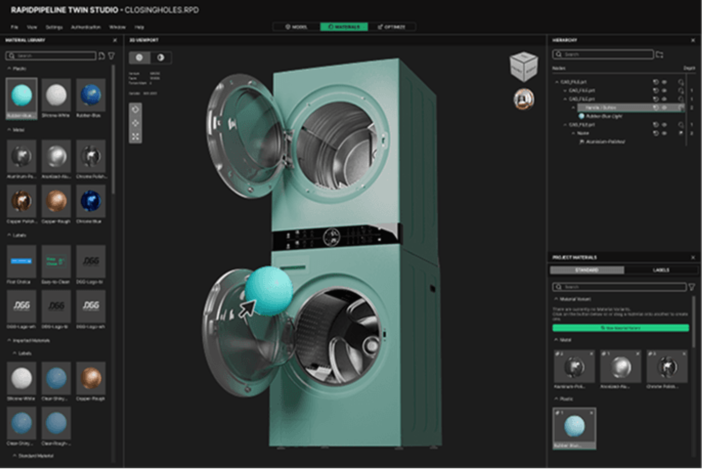The height and width of the screenshot is (469, 702).
Task: Collapse the Metal group in Project Materials
Action: (x=556, y=340)
